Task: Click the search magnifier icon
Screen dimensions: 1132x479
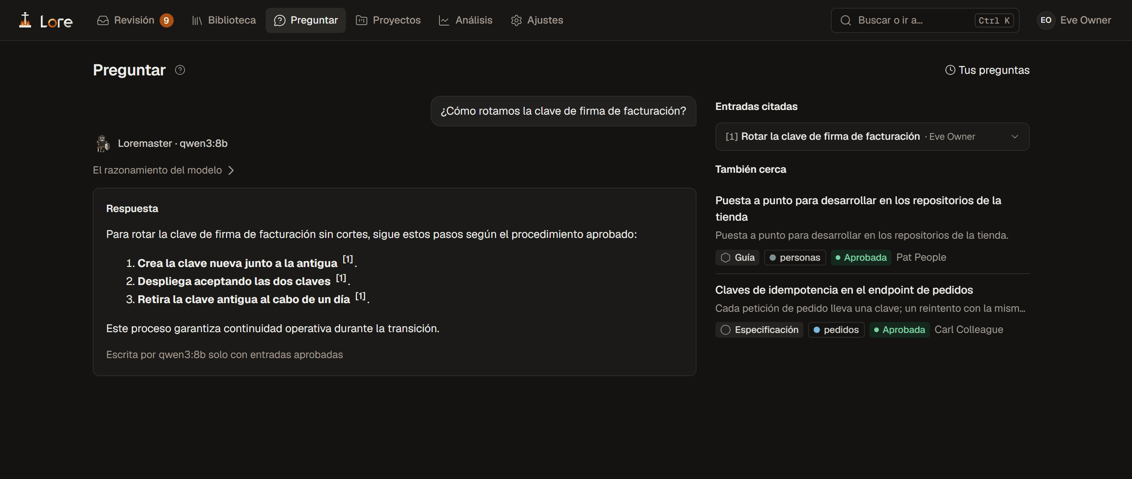Action: click(845, 20)
